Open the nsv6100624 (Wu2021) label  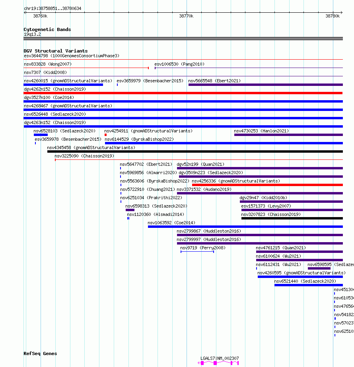pos(278,256)
